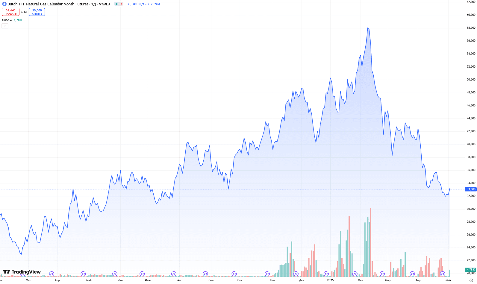477x284 pixels.
Task: Click the Купить 39,000 buy button
Action: tap(37, 12)
